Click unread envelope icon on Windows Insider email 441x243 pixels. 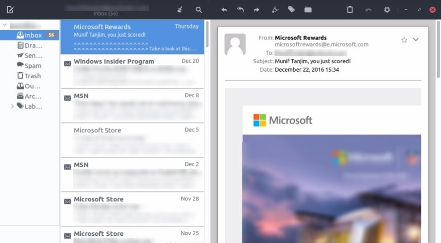pyautogui.click(x=68, y=64)
